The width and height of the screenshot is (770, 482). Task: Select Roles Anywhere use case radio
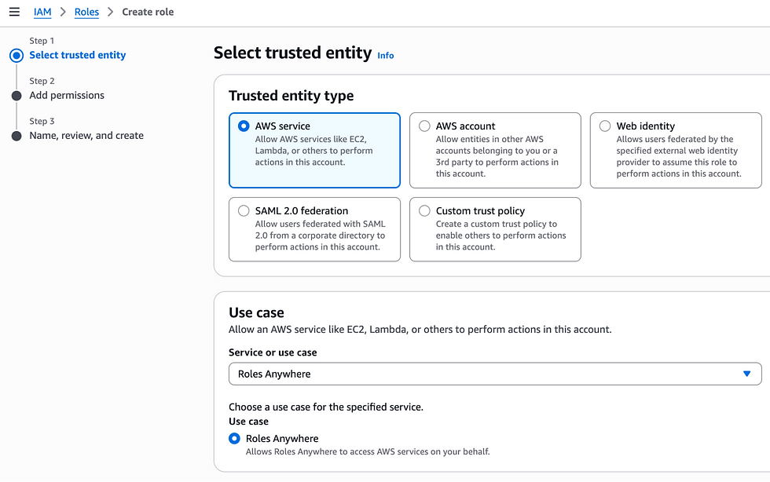click(234, 438)
